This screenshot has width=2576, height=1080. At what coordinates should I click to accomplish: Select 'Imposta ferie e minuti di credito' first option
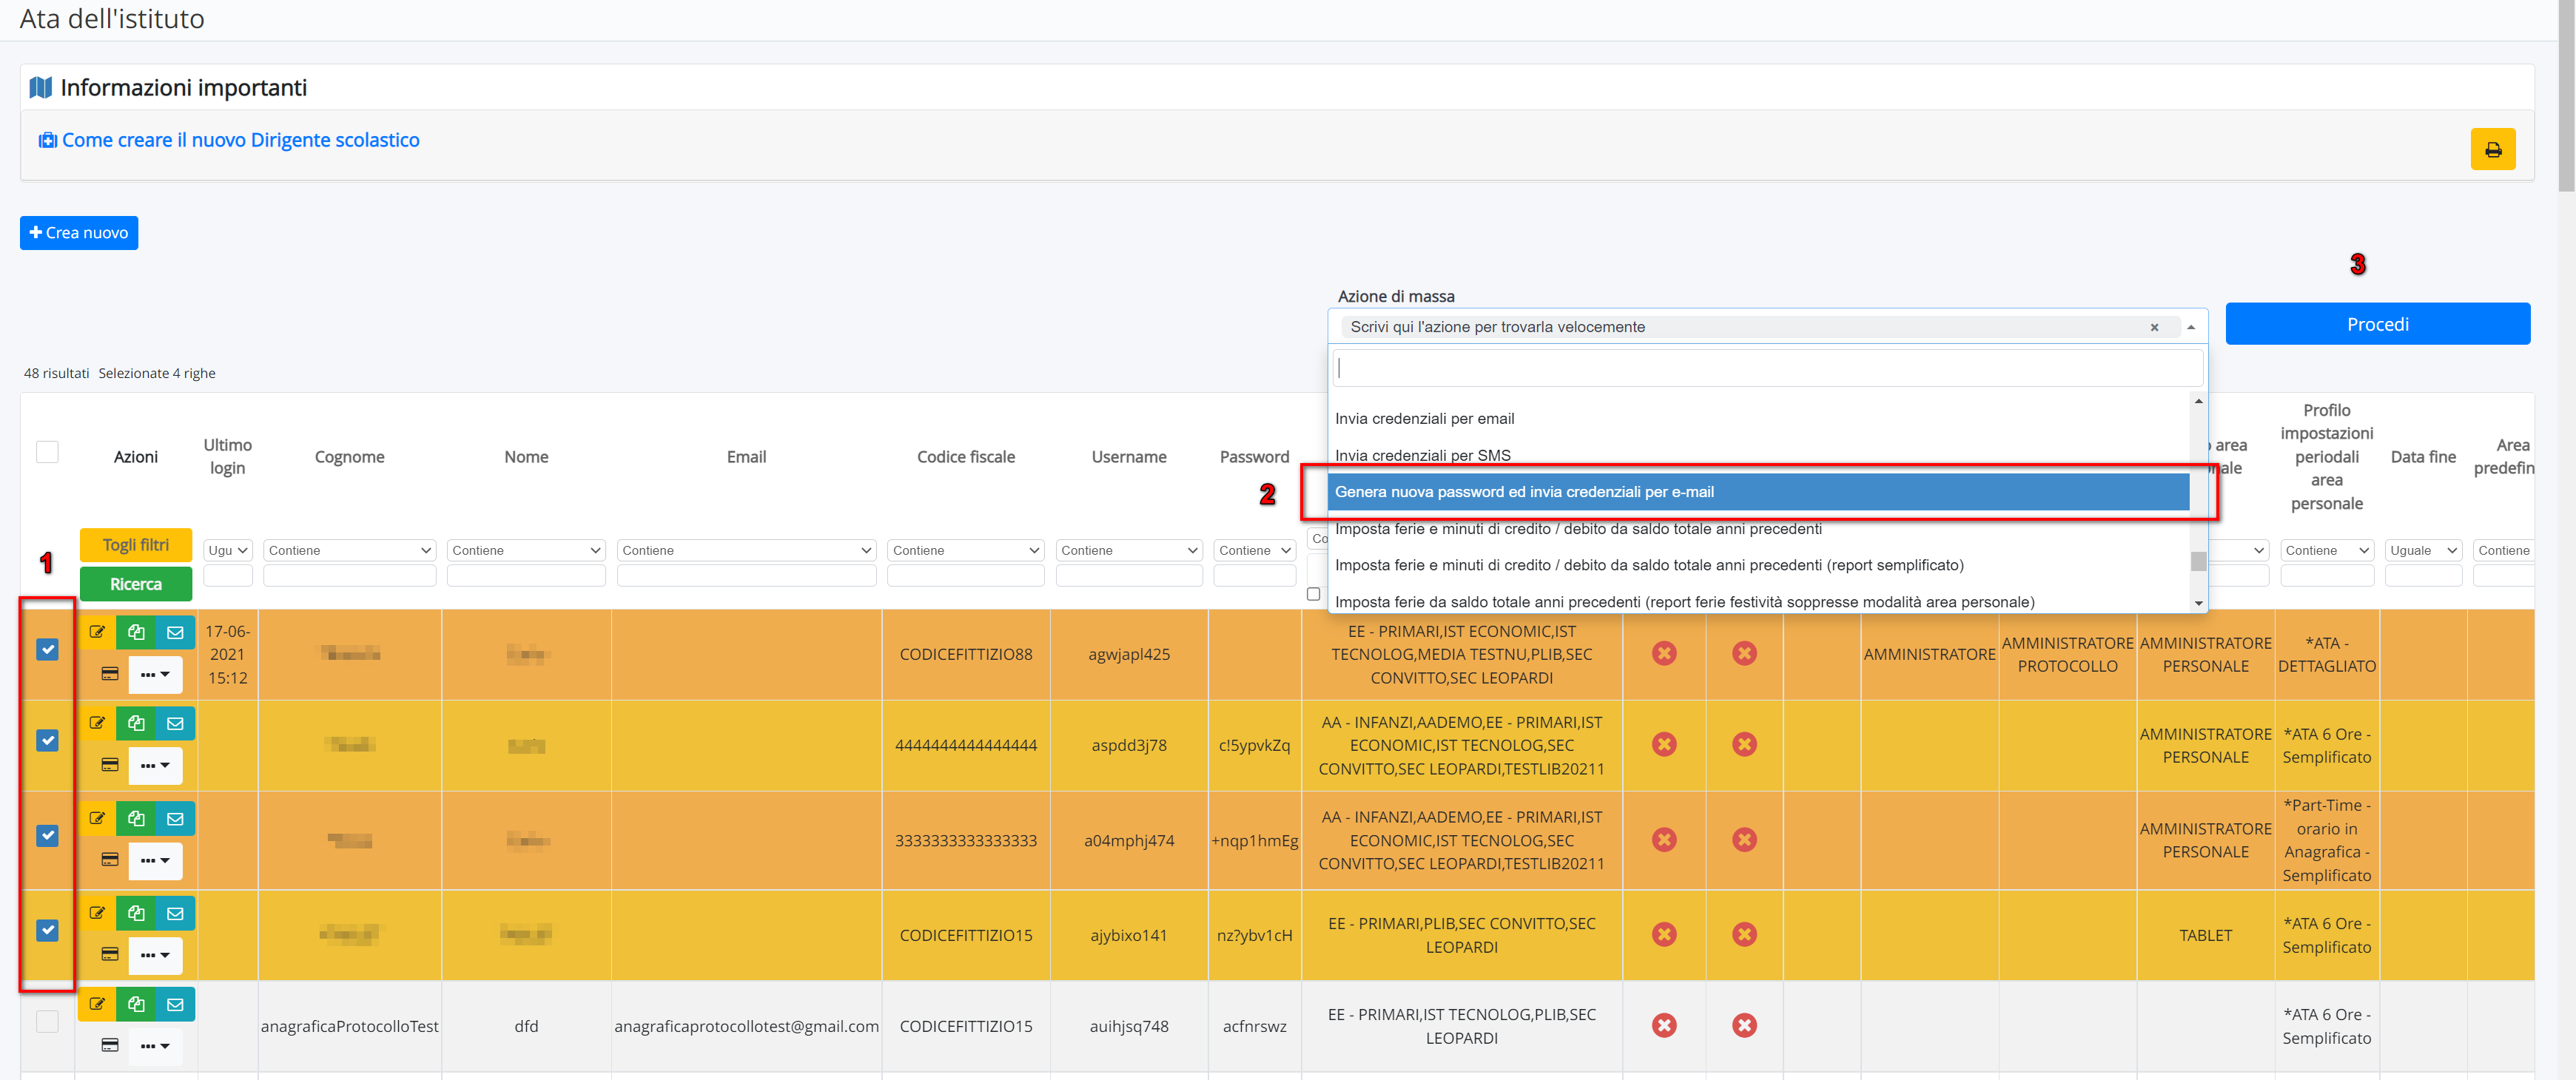pos(1758,529)
